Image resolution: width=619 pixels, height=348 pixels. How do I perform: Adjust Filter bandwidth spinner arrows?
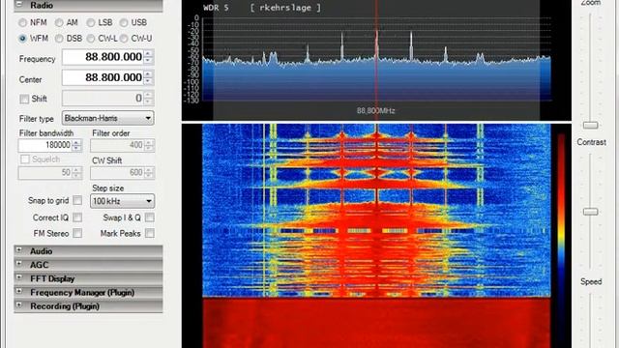77,145
